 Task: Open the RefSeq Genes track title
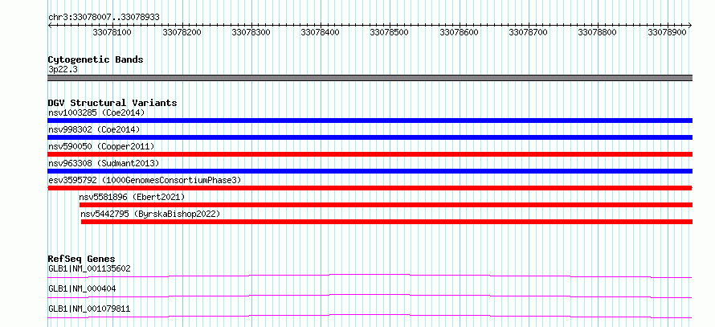(82, 259)
